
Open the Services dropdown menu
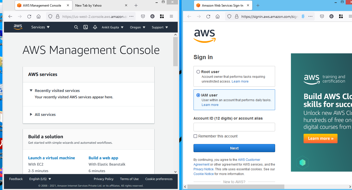tap(41, 27)
